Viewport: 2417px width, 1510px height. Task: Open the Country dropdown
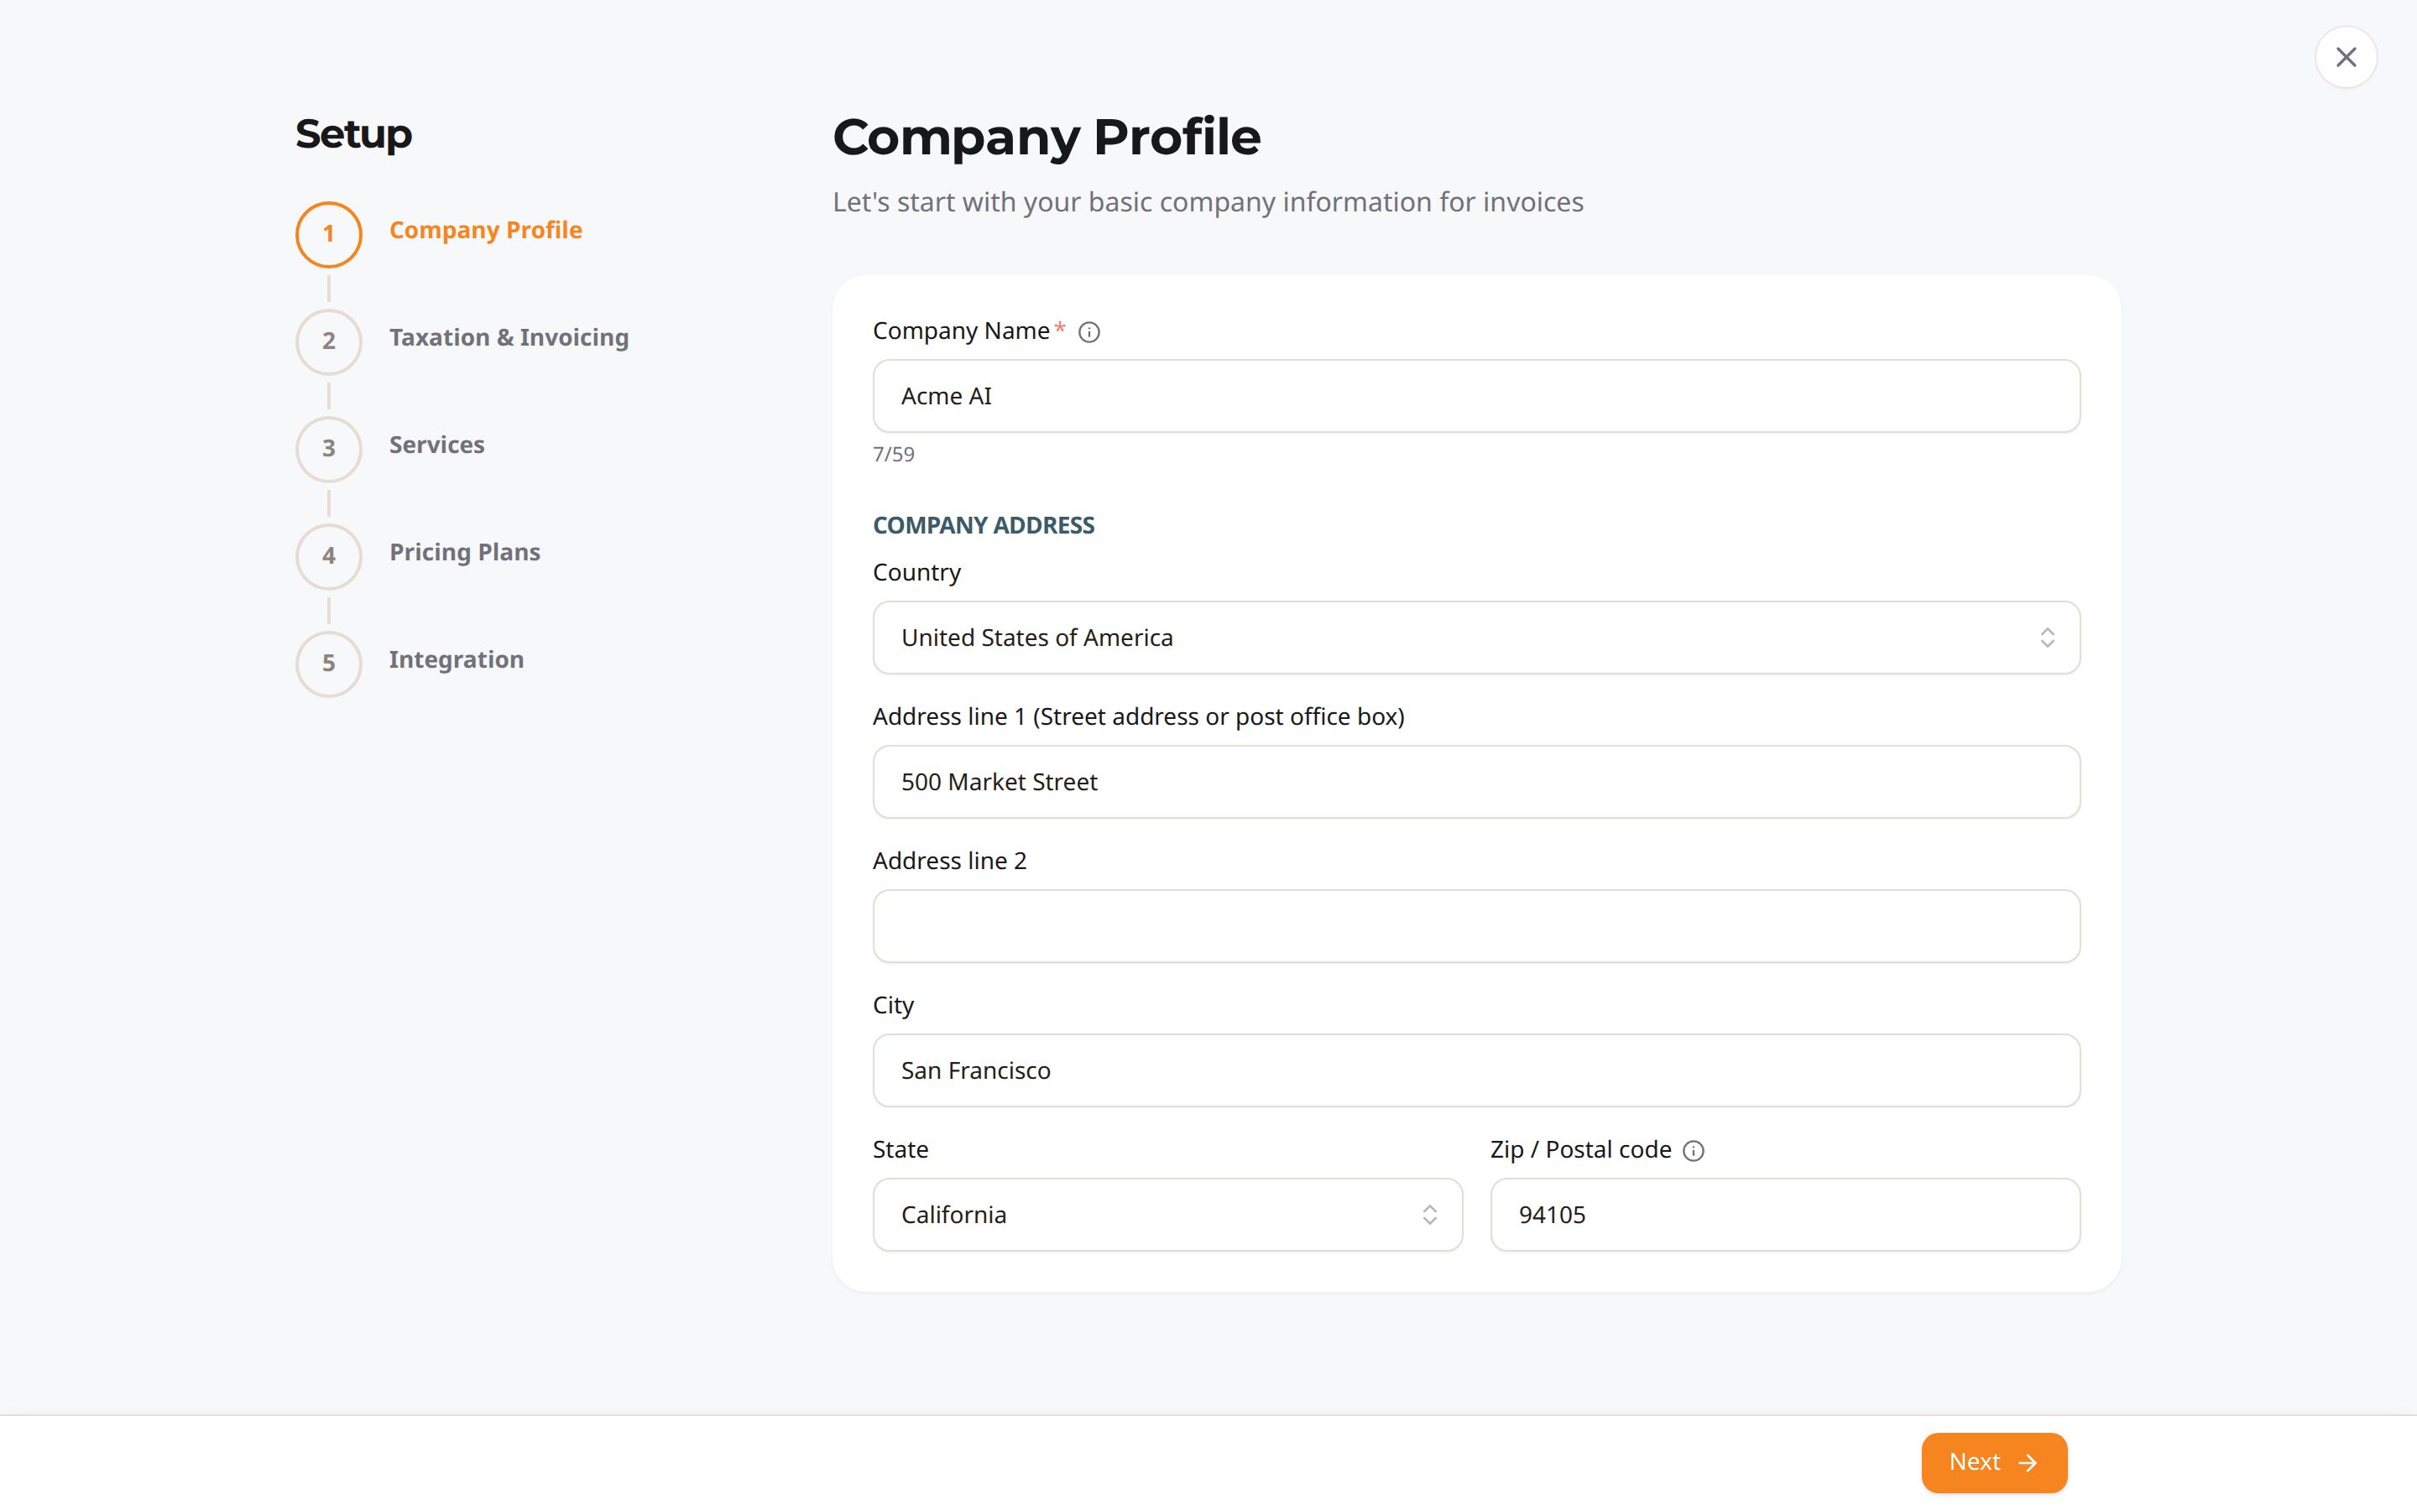(1476, 638)
